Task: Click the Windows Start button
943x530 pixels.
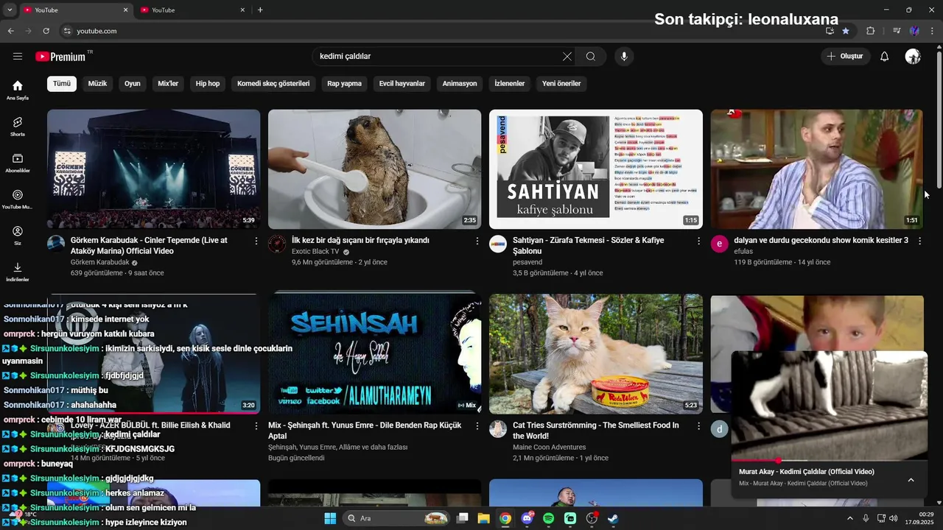Action: [330, 518]
